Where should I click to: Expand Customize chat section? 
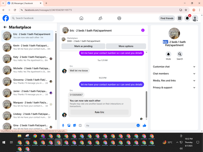174,66
